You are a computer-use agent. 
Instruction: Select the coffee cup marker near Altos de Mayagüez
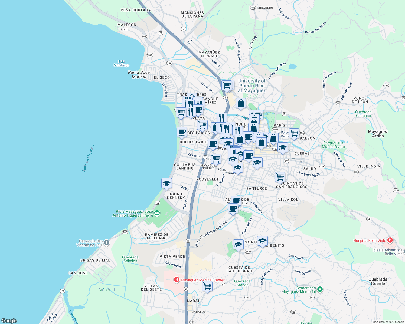click(233, 208)
